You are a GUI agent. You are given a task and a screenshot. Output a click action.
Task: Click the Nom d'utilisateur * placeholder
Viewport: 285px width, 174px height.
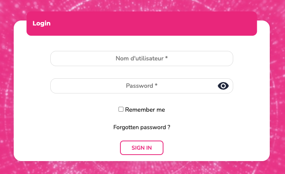point(142,59)
